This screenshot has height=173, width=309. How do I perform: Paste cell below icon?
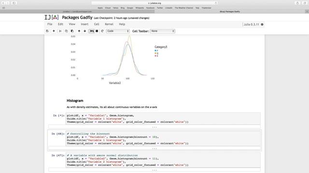point(72,31)
